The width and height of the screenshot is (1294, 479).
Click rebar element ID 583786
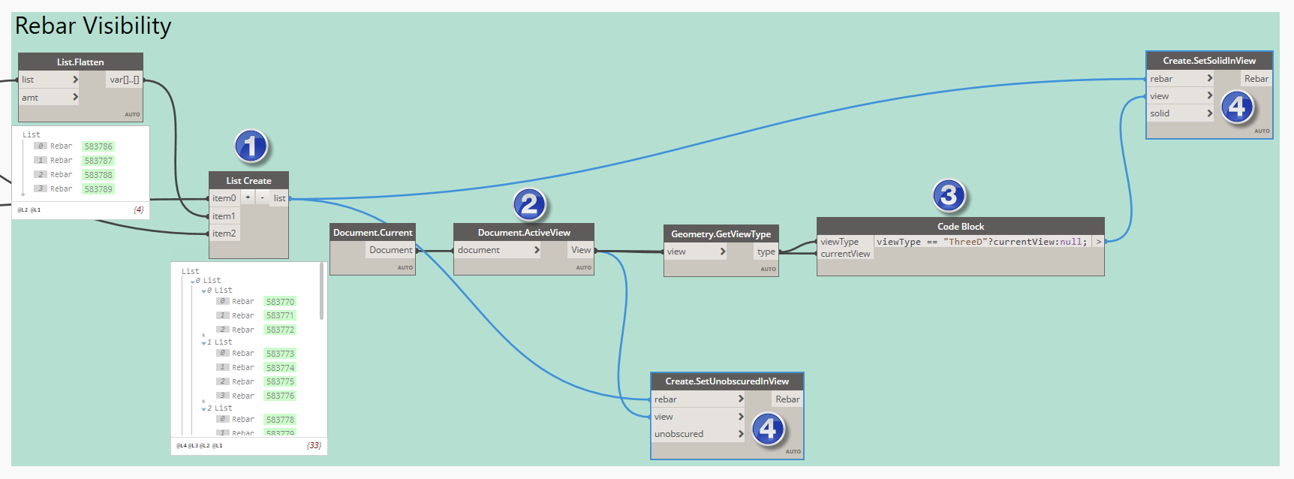(98, 146)
